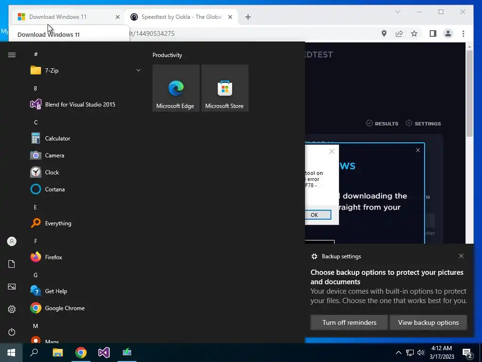The image size is (482, 362).
Task: Open a new Chrome tab
Action: click(248, 17)
